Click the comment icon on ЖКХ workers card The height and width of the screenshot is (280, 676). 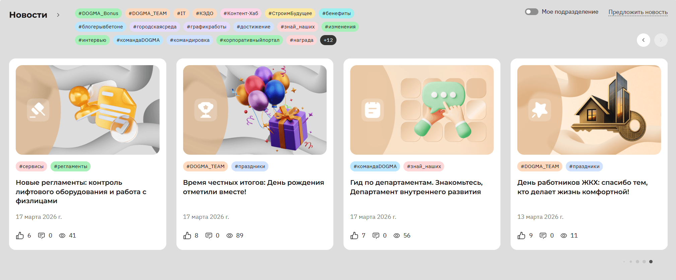[543, 236]
